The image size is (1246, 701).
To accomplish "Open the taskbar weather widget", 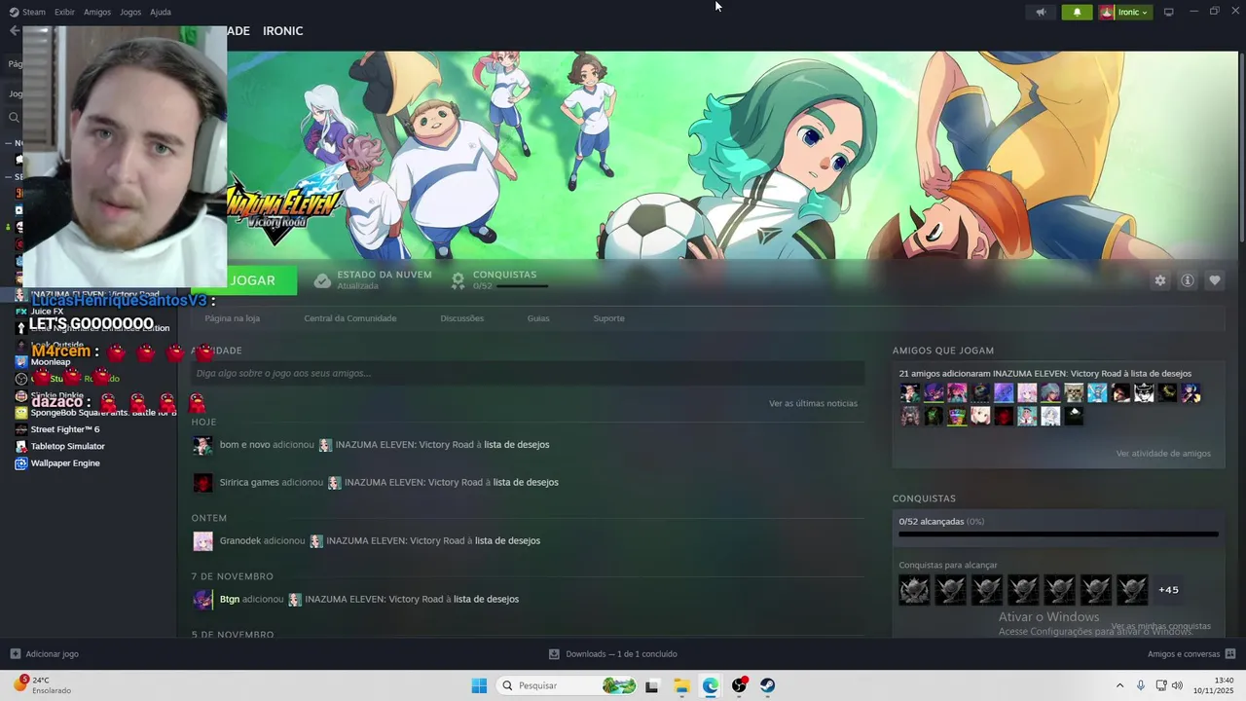I will pyautogui.click(x=44, y=685).
